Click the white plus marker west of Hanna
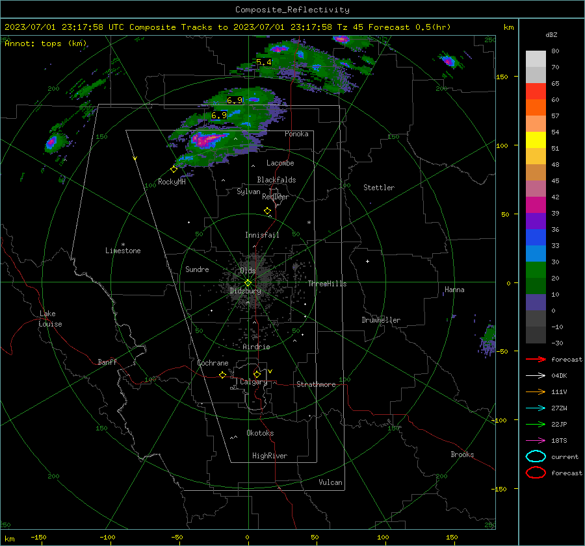 tap(367, 261)
